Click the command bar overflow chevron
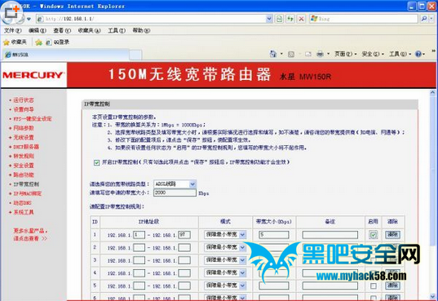 click(433, 51)
